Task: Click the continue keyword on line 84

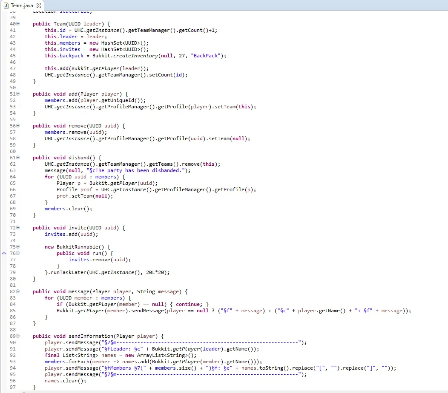Action: [x=188, y=304]
